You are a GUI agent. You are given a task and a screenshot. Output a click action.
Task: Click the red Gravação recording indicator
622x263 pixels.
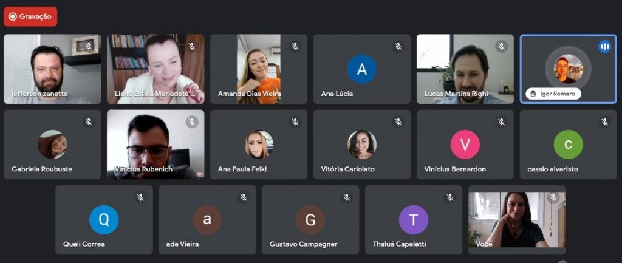[x=30, y=16]
